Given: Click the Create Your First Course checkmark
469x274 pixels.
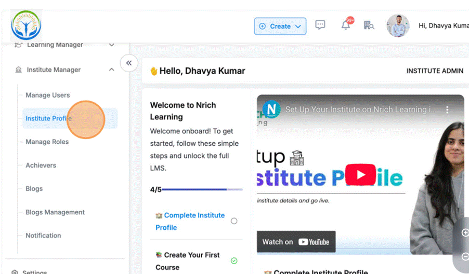Looking at the screenshot, I should [234, 261].
